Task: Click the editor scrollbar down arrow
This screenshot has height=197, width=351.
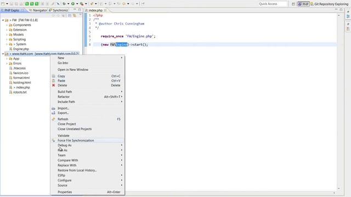Action: pos(339,188)
